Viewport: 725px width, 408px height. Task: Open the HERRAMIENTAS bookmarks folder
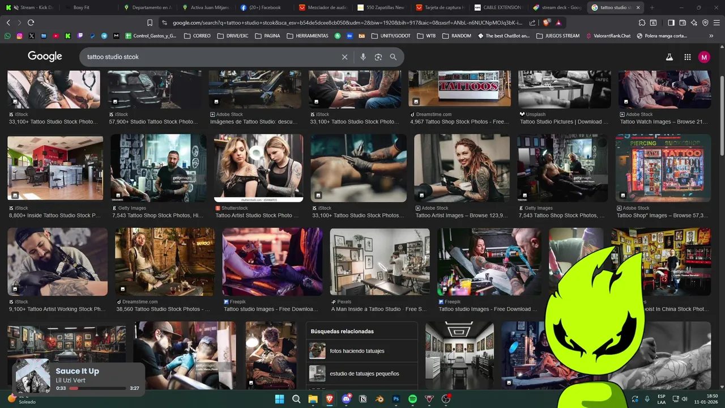(308, 36)
